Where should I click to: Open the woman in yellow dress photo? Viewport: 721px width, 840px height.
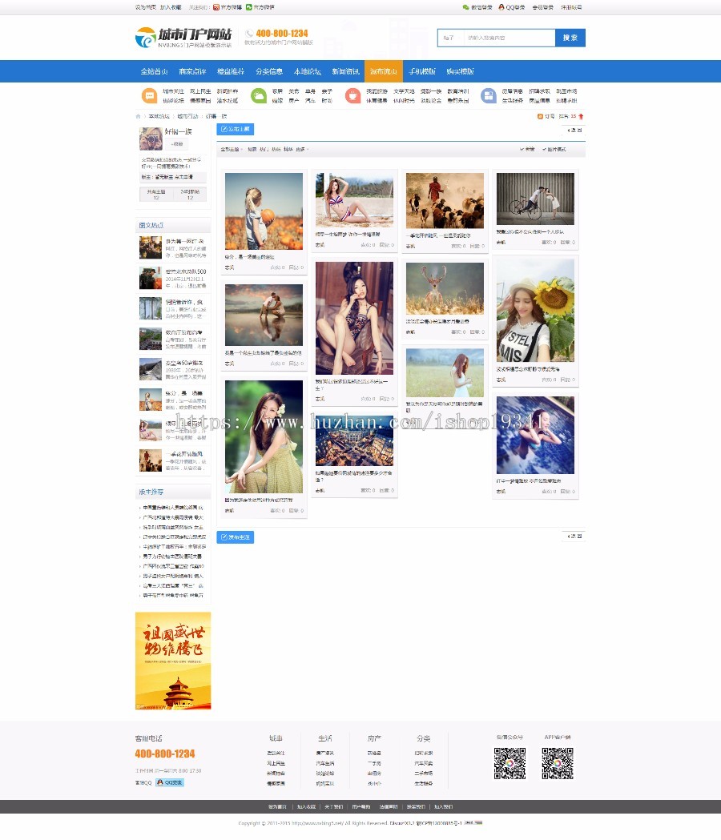coord(264,436)
